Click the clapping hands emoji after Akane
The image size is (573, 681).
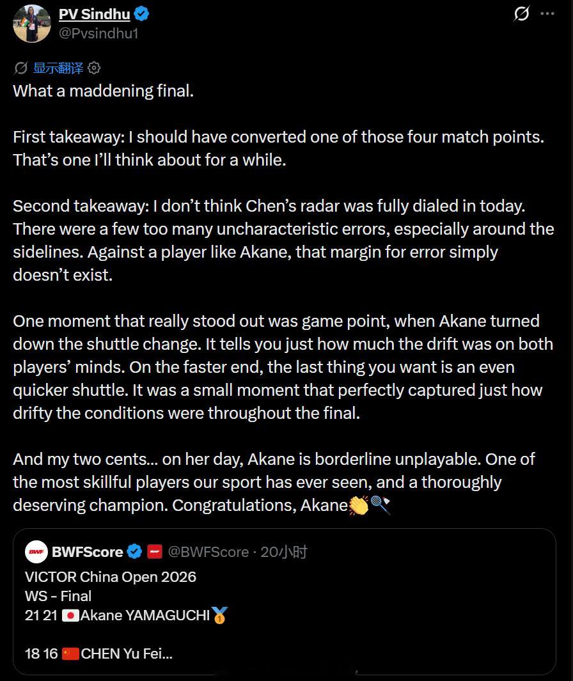pyautogui.click(x=359, y=506)
